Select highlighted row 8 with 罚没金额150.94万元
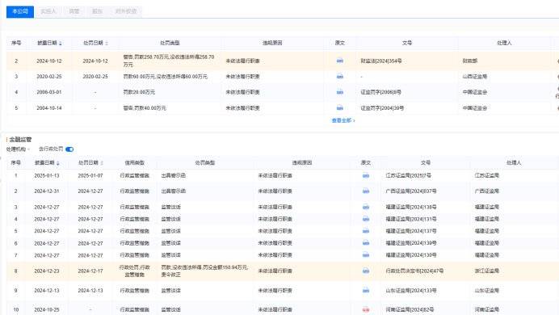 283,271
